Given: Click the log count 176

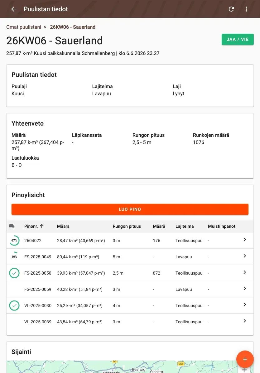Looking at the screenshot, I should (x=156, y=241).
